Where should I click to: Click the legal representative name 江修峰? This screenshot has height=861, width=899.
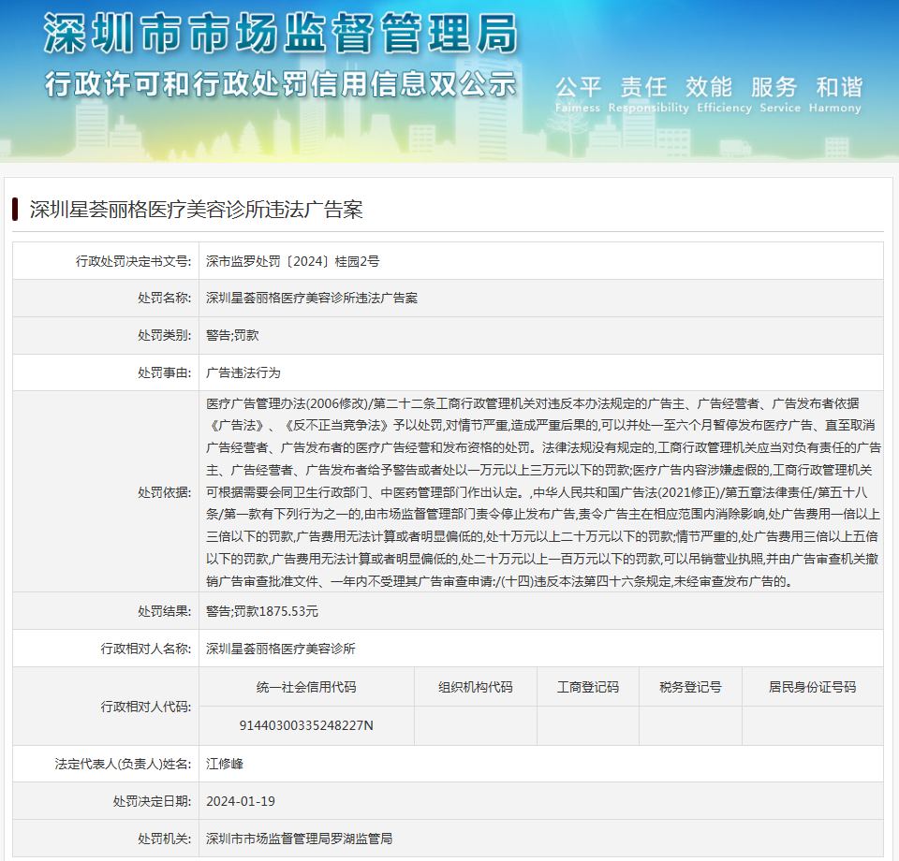225,764
